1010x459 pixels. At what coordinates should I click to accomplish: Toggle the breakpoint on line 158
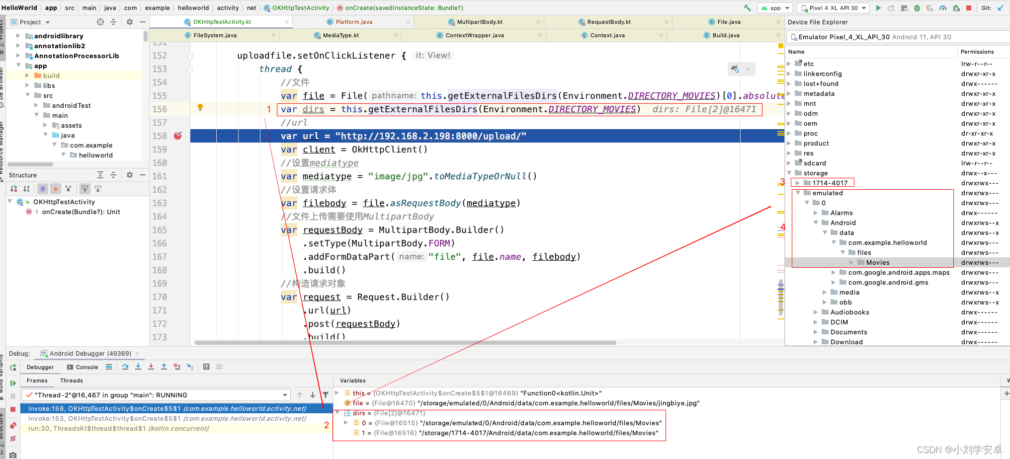coord(178,136)
